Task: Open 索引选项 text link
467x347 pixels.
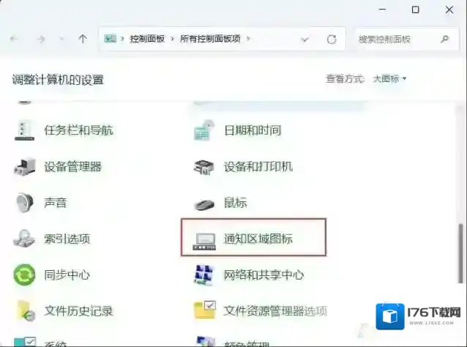Action: point(67,239)
